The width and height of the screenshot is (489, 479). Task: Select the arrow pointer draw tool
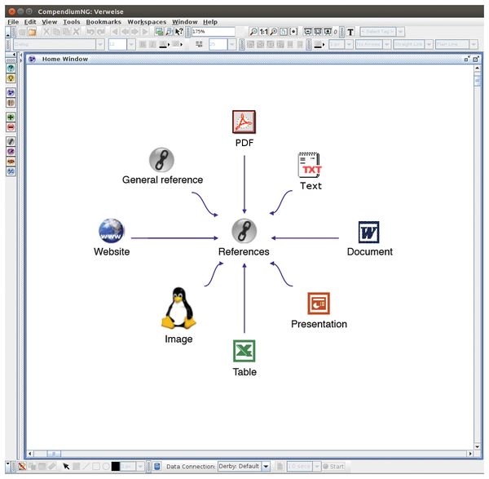pos(66,466)
